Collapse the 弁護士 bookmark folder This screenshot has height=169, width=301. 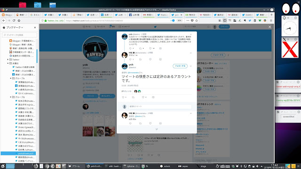point(8,63)
